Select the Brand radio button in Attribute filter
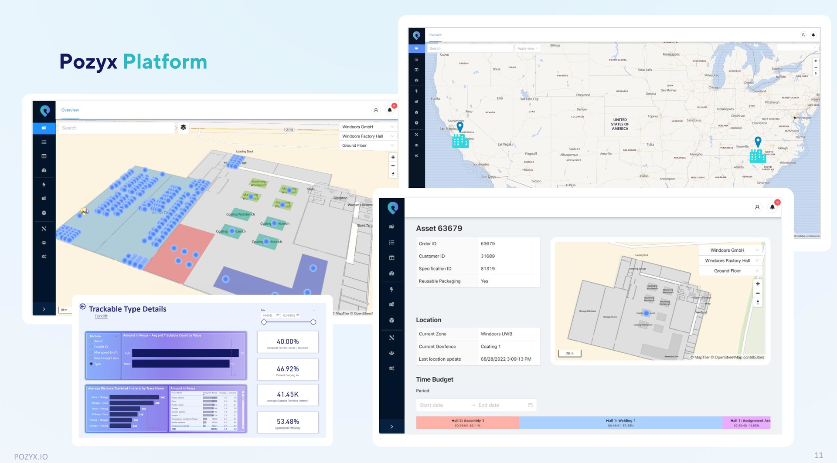Viewport: 837px width, 463px height. coord(92,341)
